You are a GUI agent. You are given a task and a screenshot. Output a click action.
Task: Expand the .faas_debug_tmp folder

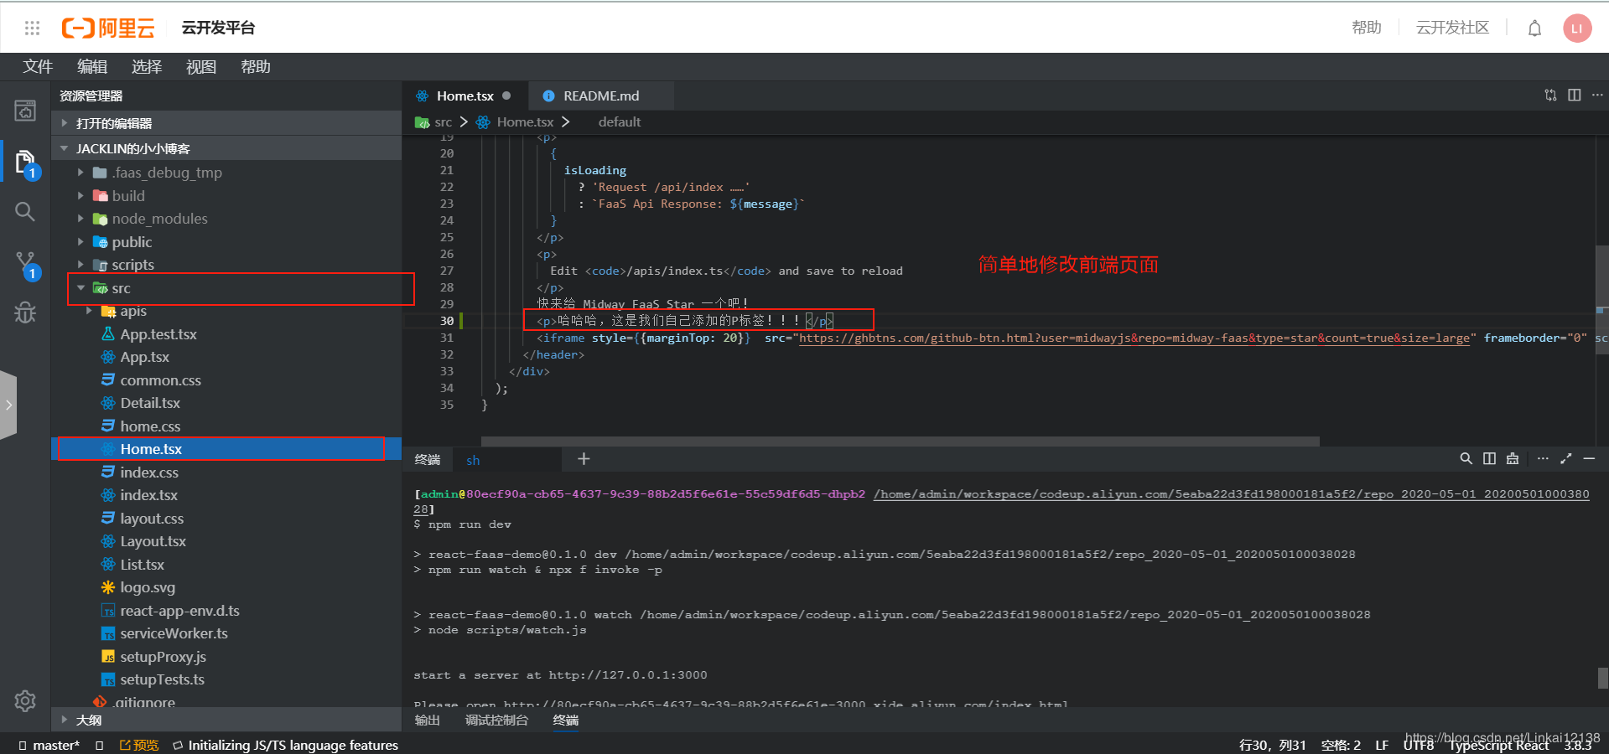(x=80, y=173)
